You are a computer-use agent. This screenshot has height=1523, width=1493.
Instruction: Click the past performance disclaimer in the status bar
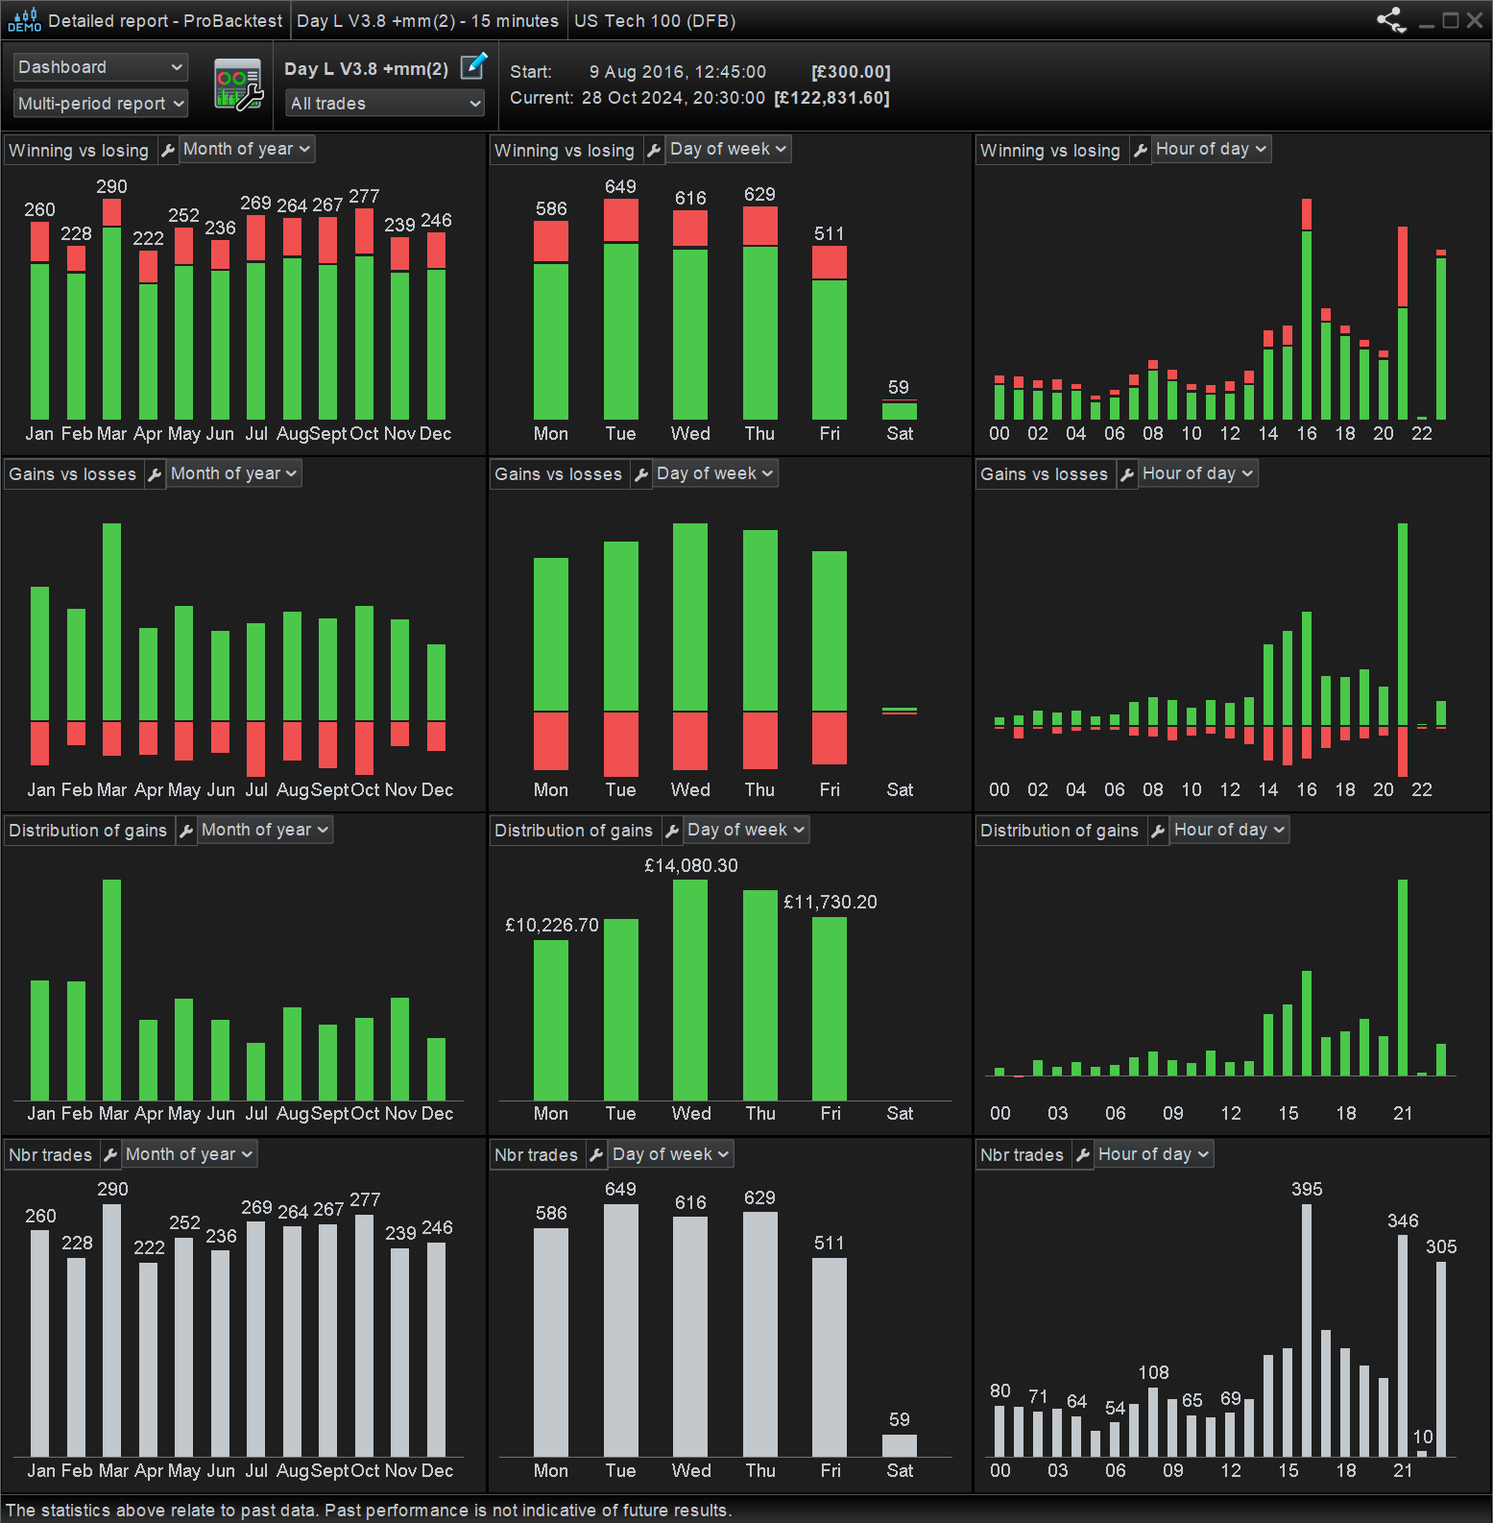[x=369, y=1511]
